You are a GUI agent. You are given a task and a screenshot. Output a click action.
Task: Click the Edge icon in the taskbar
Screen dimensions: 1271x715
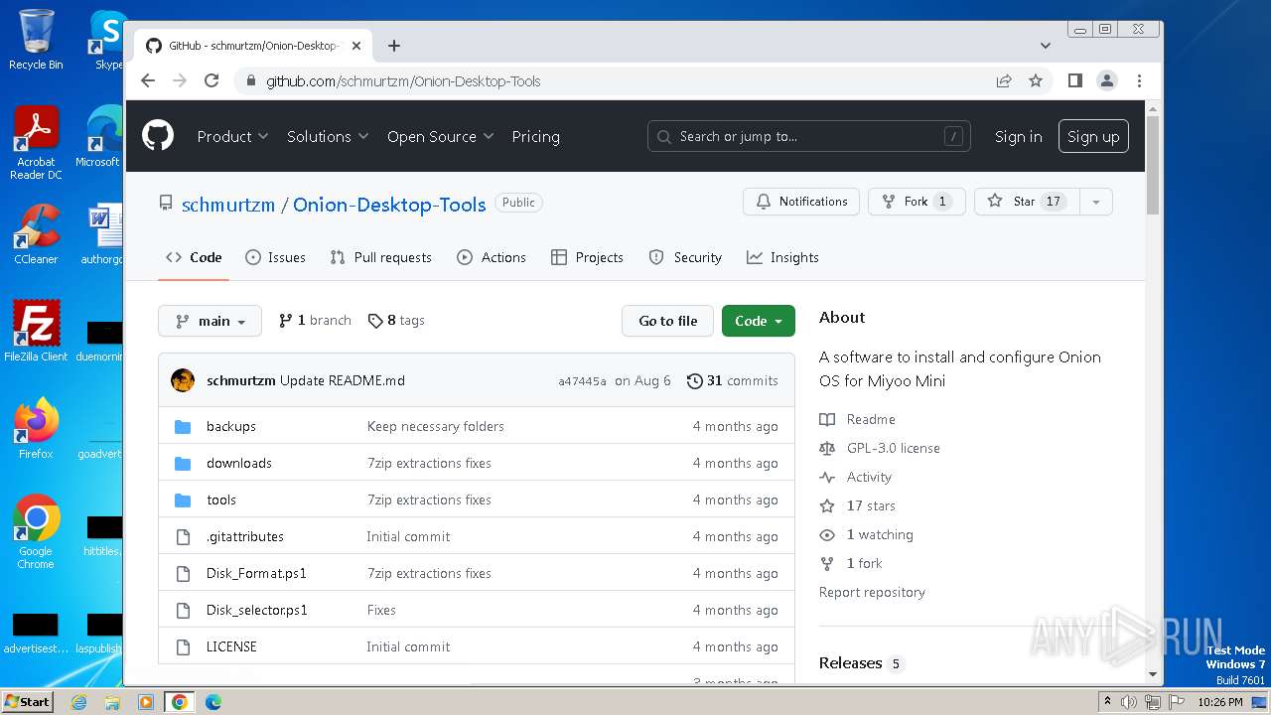coord(212,702)
